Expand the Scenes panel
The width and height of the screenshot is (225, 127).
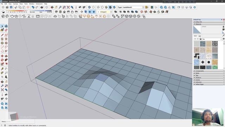pos(208,80)
